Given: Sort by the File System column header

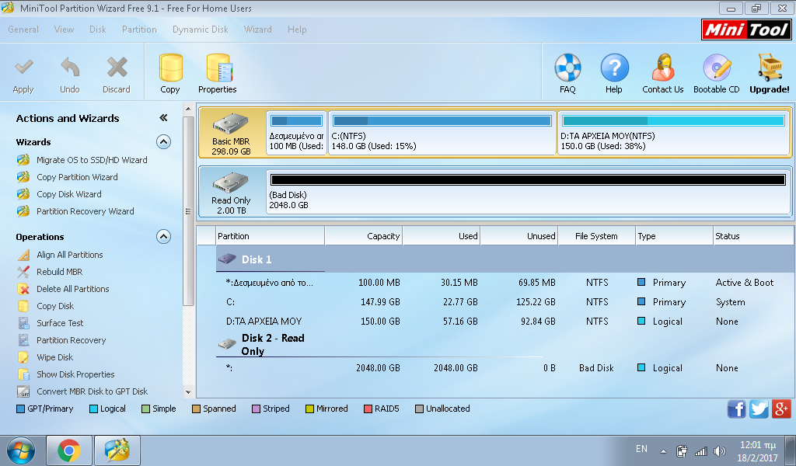Looking at the screenshot, I should point(596,236).
